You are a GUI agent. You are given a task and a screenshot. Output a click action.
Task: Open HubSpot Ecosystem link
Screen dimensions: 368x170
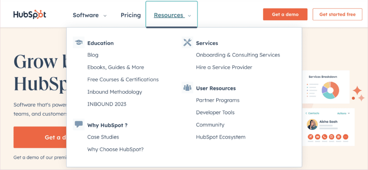pos(221,137)
